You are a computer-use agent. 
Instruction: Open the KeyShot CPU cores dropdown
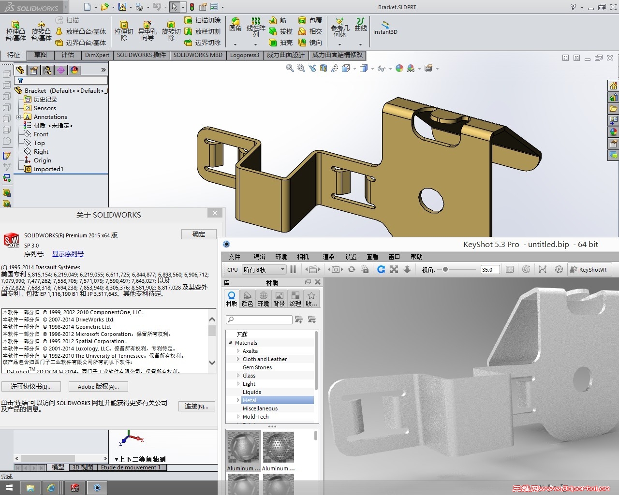pyautogui.click(x=264, y=269)
